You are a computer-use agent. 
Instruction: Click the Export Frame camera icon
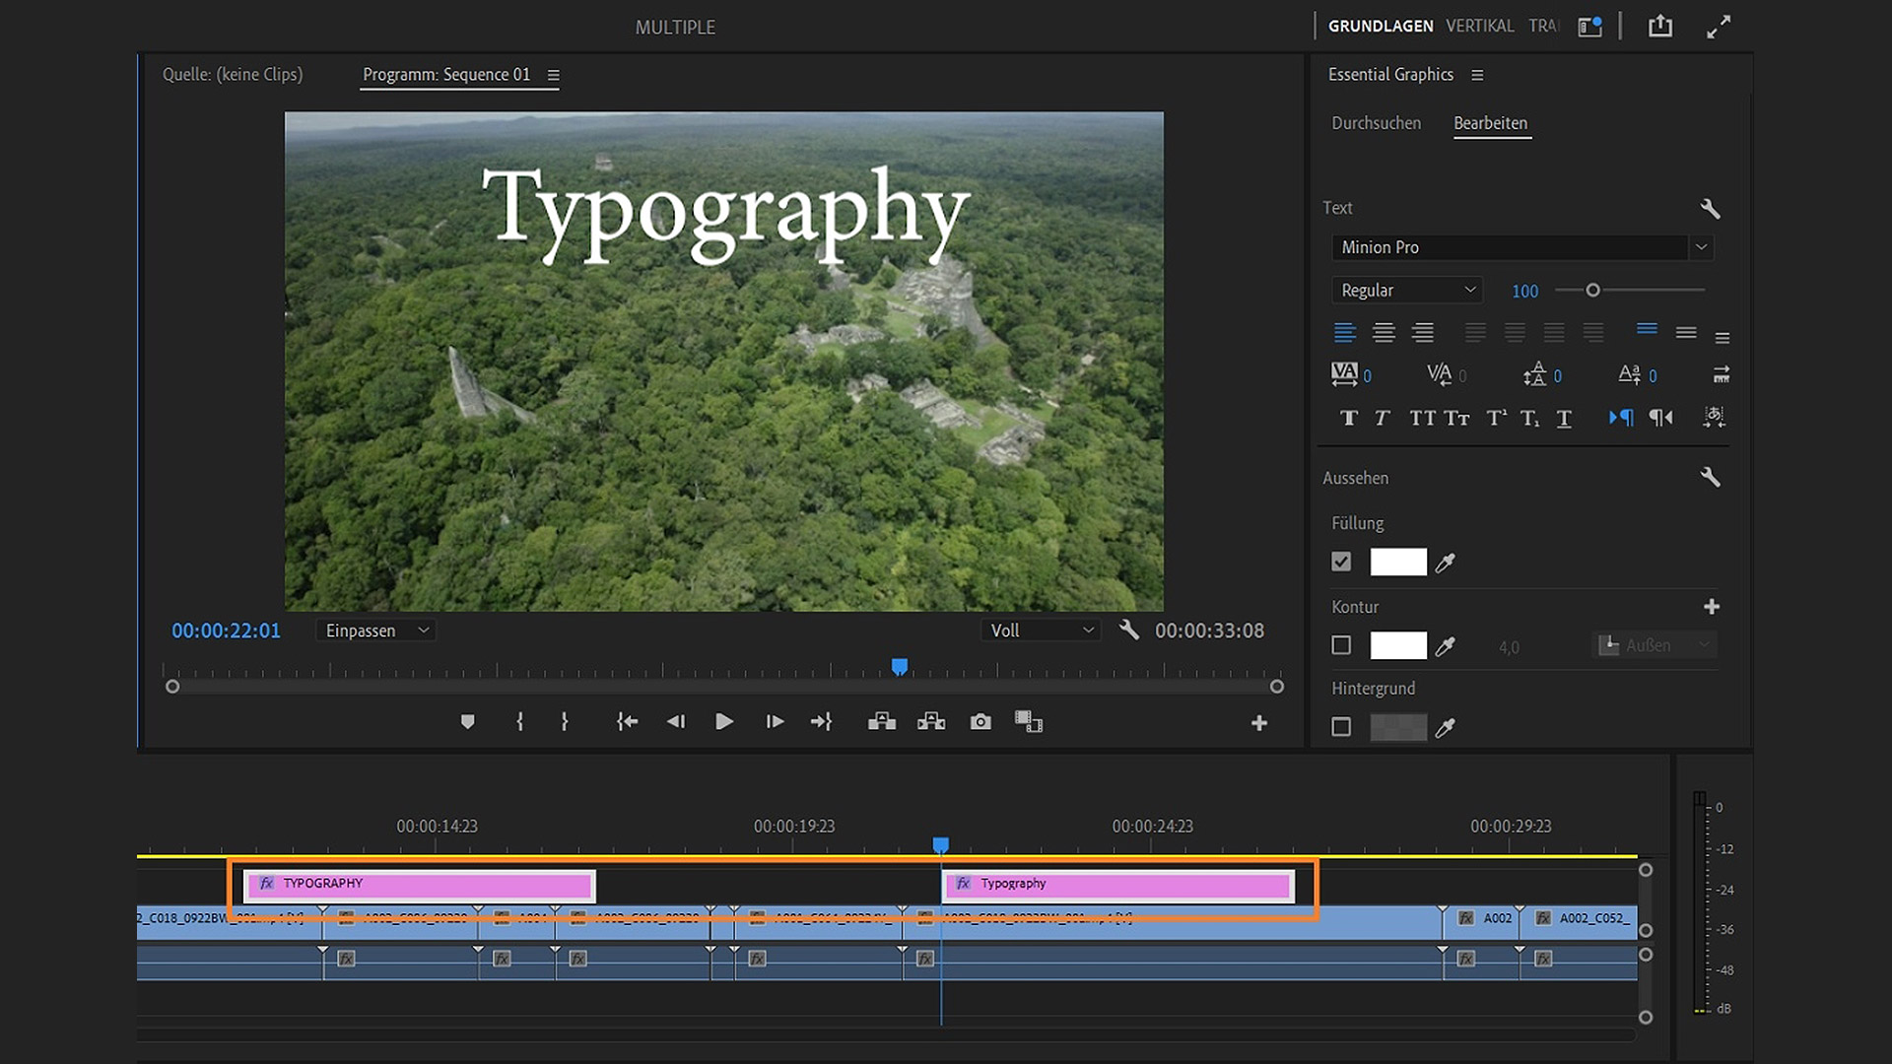980,722
